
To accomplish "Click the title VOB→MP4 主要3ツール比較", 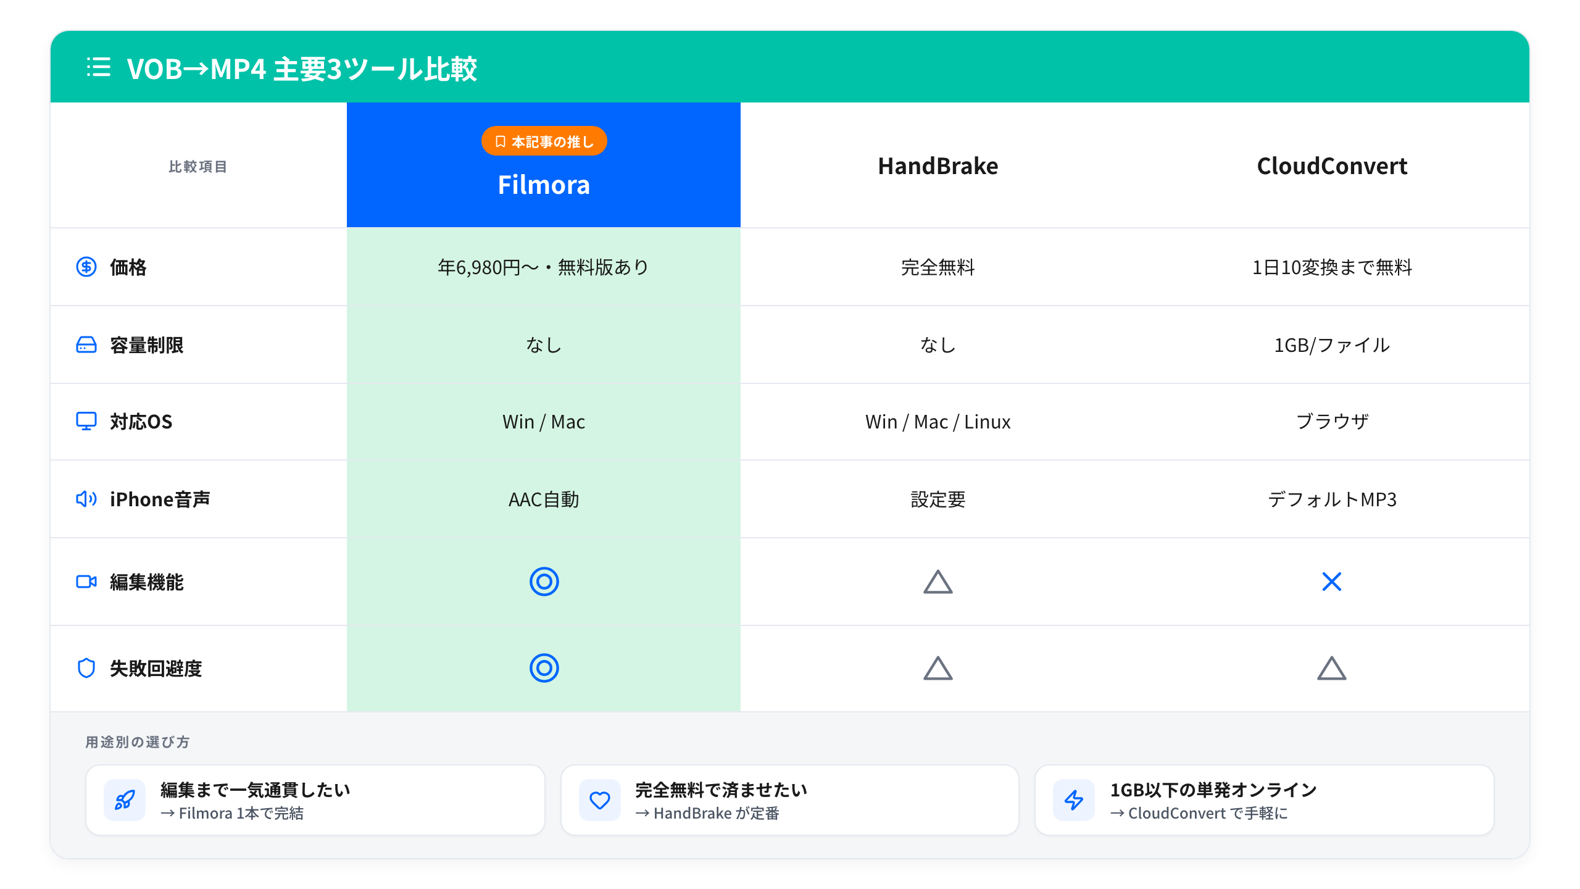I will [302, 69].
